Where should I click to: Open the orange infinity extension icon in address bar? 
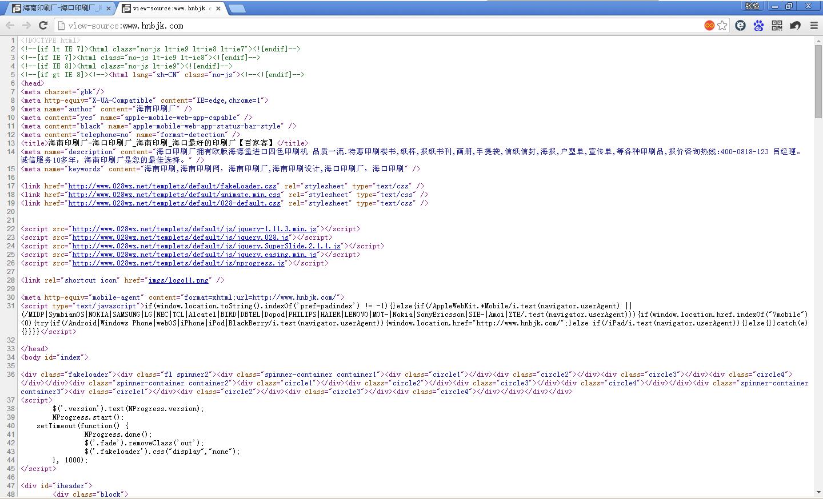[709, 25]
